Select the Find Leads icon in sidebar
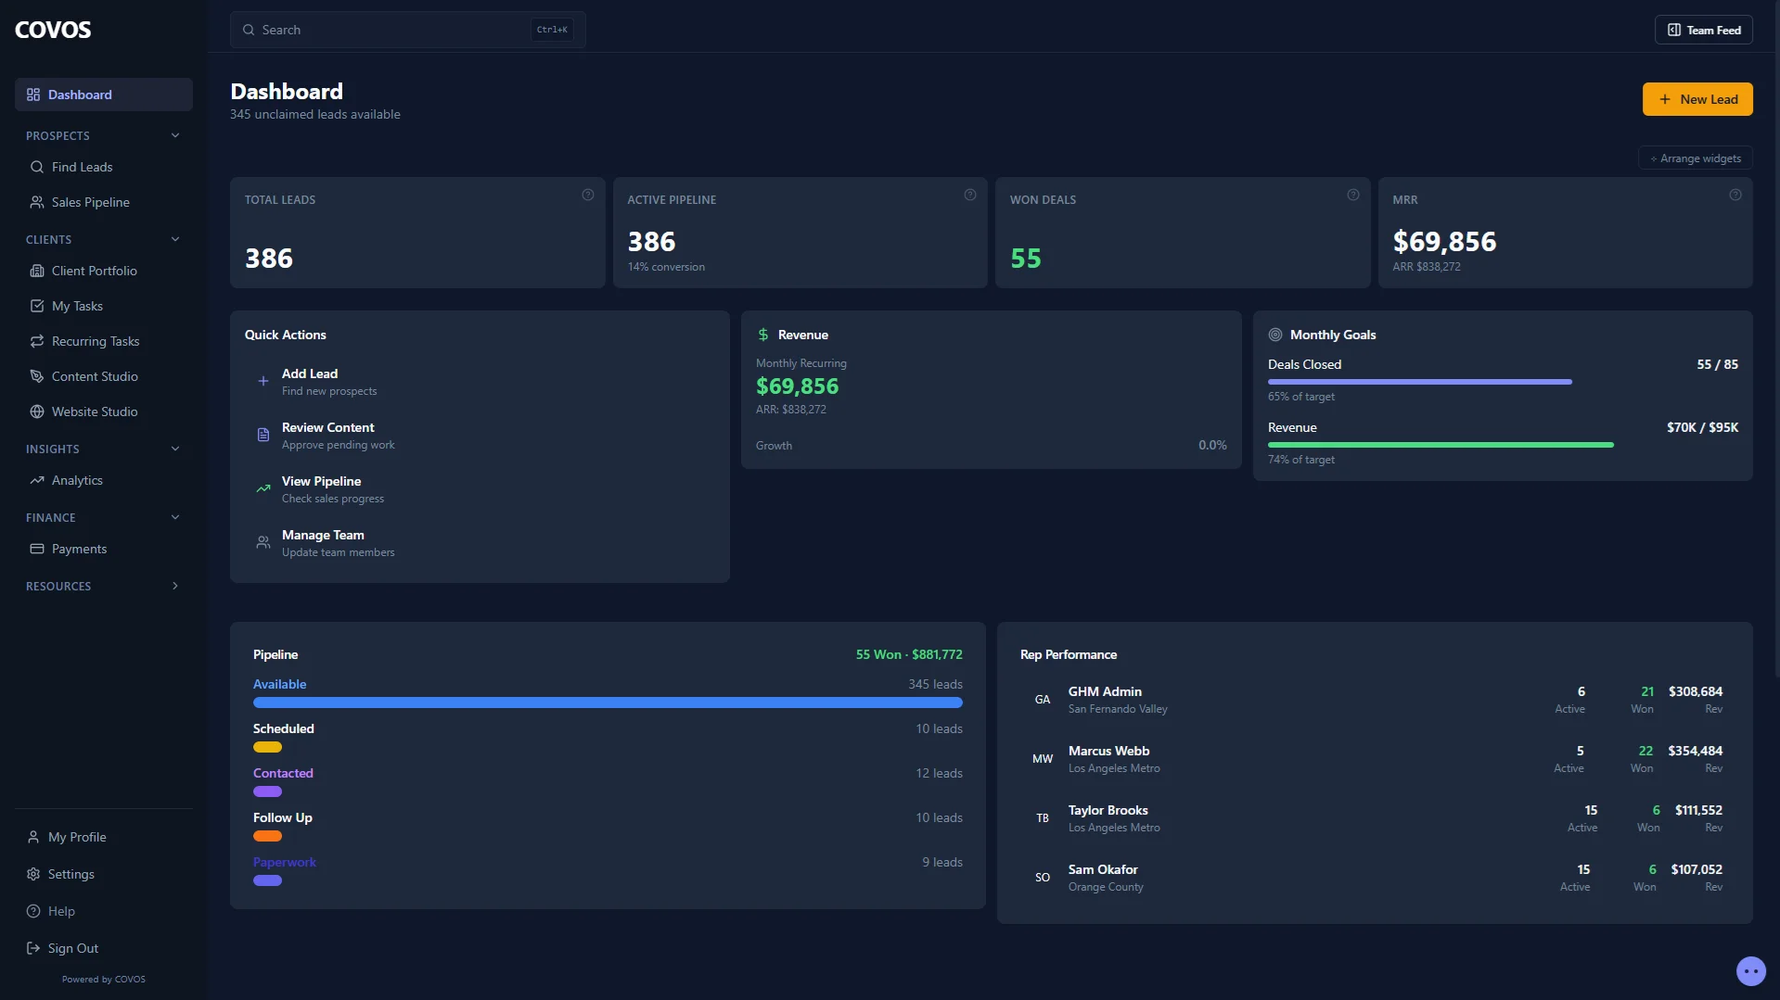The height and width of the screenshot is (1000, 1780). [37, 167]
